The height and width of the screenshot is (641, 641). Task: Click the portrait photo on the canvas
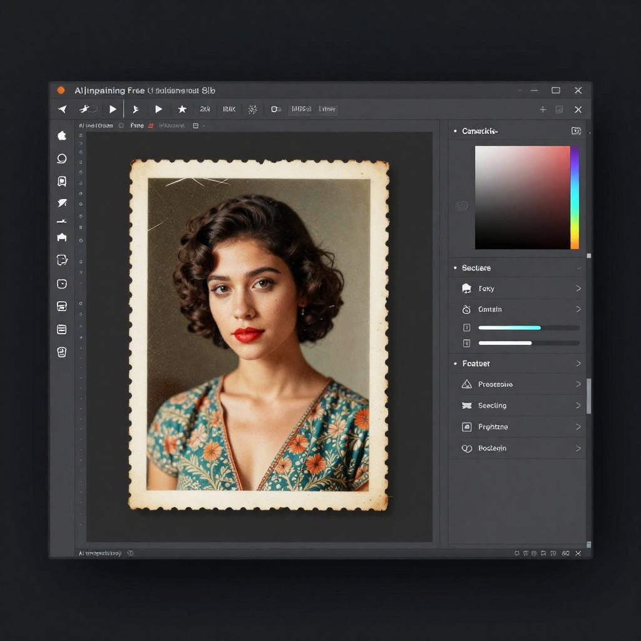[x=259, y=334]
